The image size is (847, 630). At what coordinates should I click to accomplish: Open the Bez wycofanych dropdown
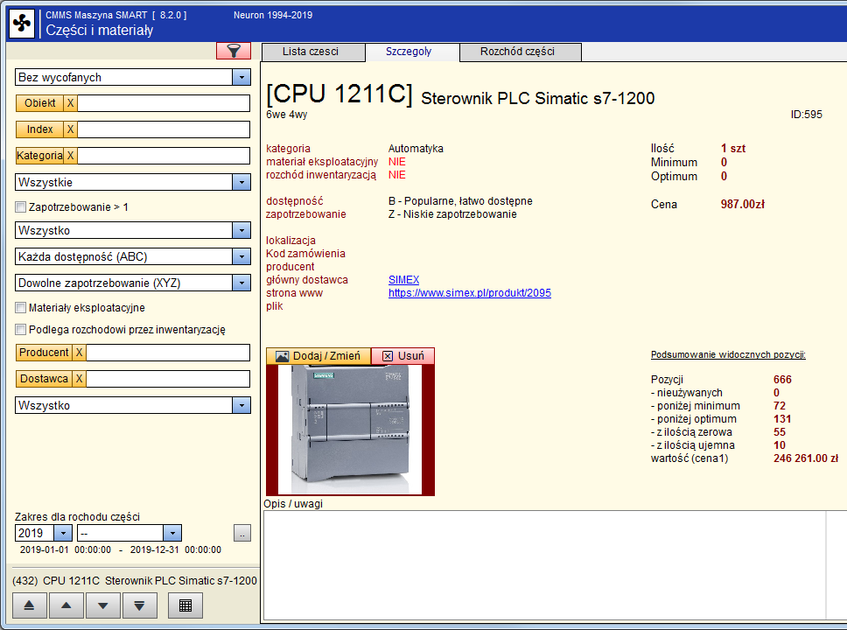[x=241, y=77]
